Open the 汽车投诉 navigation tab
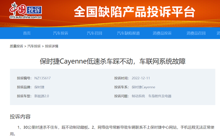Screen dimensions: 220x137 [x=61, y=33]
